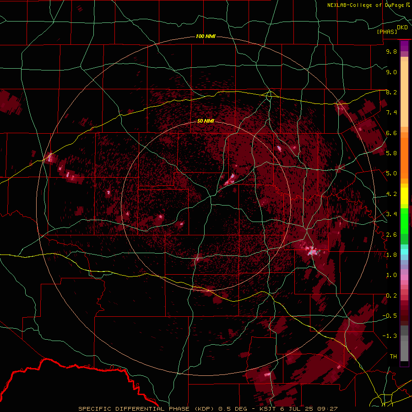
Task: Click the 0.2 scale label
Action: [x=391, y=296]
